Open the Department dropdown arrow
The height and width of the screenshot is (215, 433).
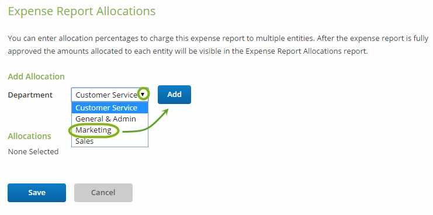pyautogui.click(x=143, y=95)
